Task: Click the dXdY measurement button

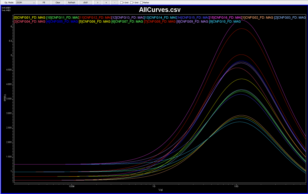Action: (x=85, y=2)
